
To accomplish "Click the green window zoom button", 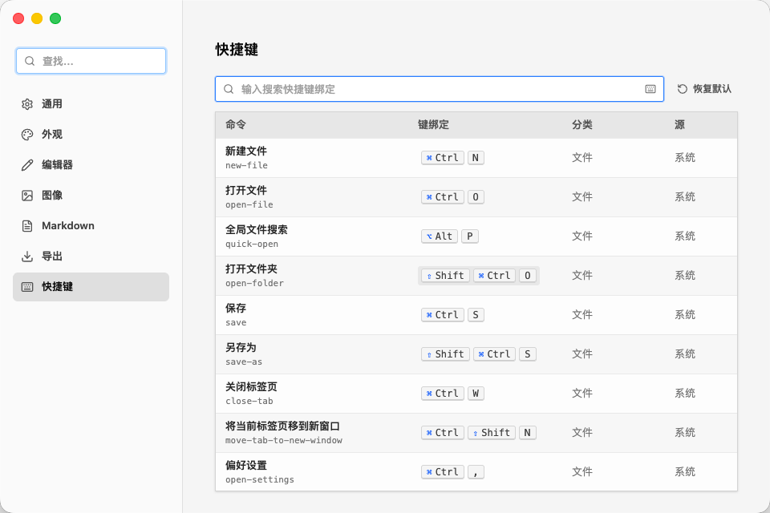I will tap(55, 18).
